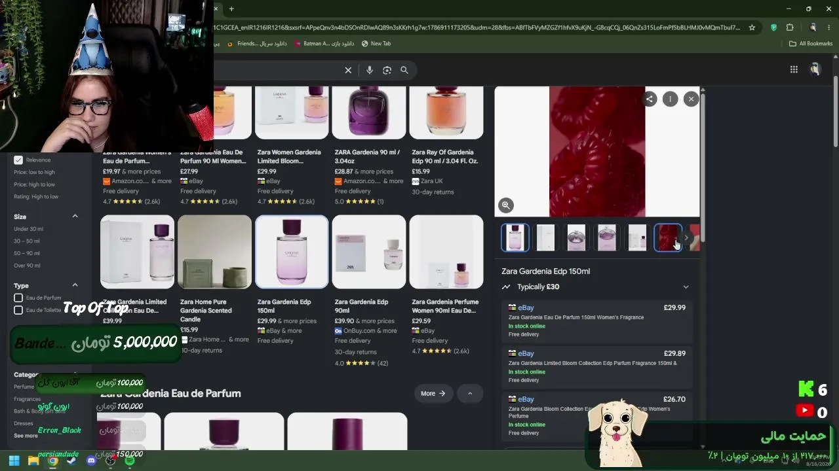Viewport: 839px width, 471px height.
Task: Open the Windows Start menu
Action: (14, 461)
